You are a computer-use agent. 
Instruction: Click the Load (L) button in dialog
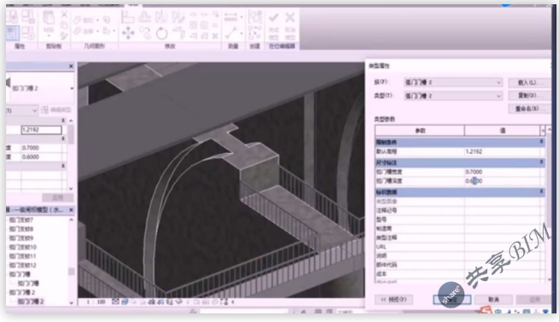coord(529,83)
